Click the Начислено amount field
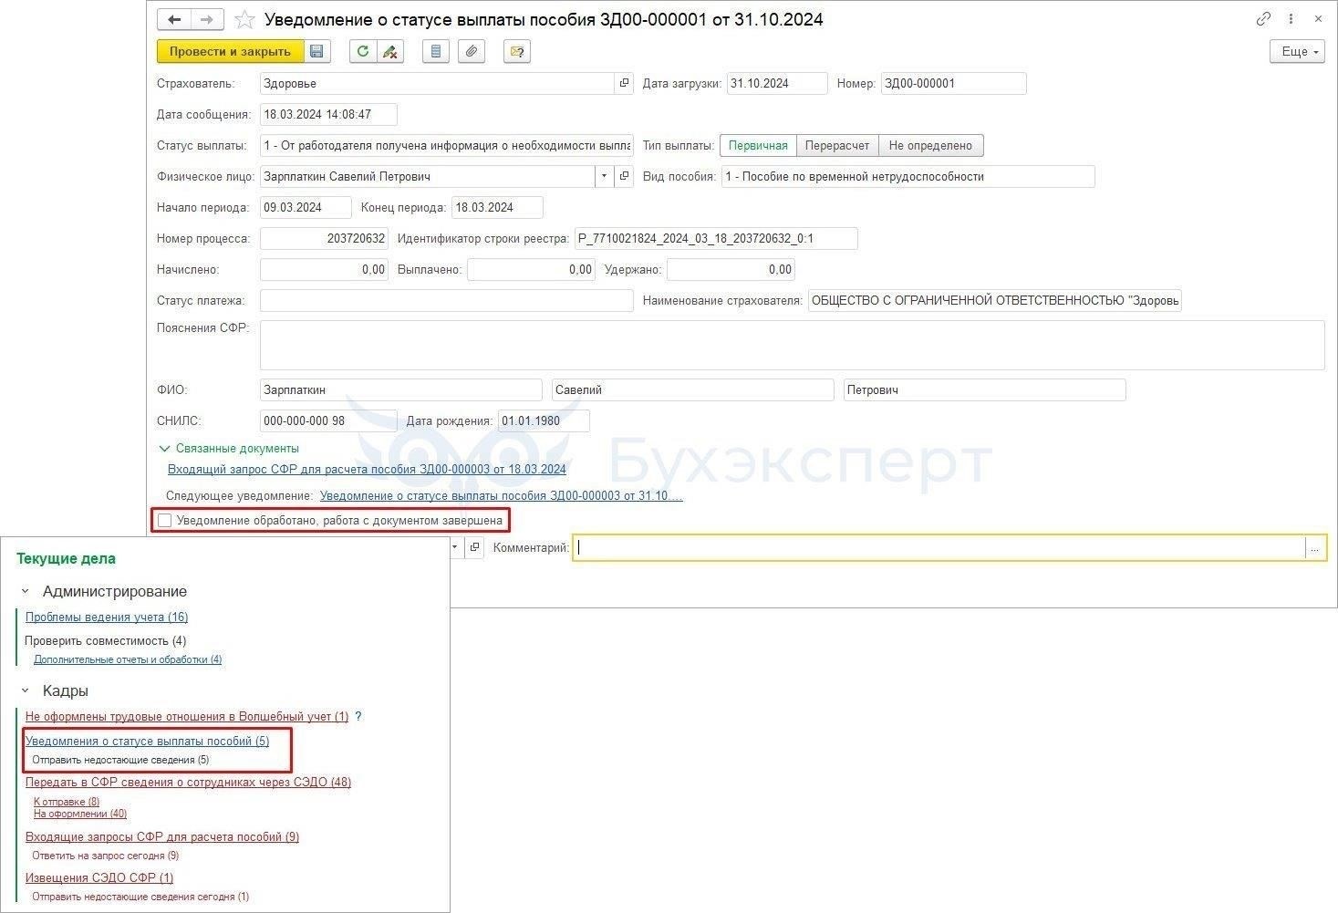Image resolution: width=1338 pixels, height=913 pixels. (324, 269)
